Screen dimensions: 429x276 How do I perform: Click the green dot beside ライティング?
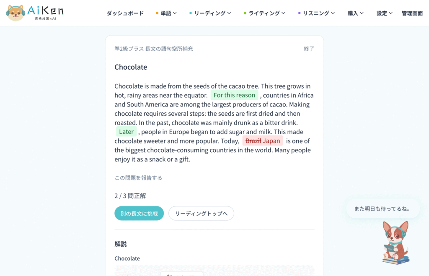(245, 13)
